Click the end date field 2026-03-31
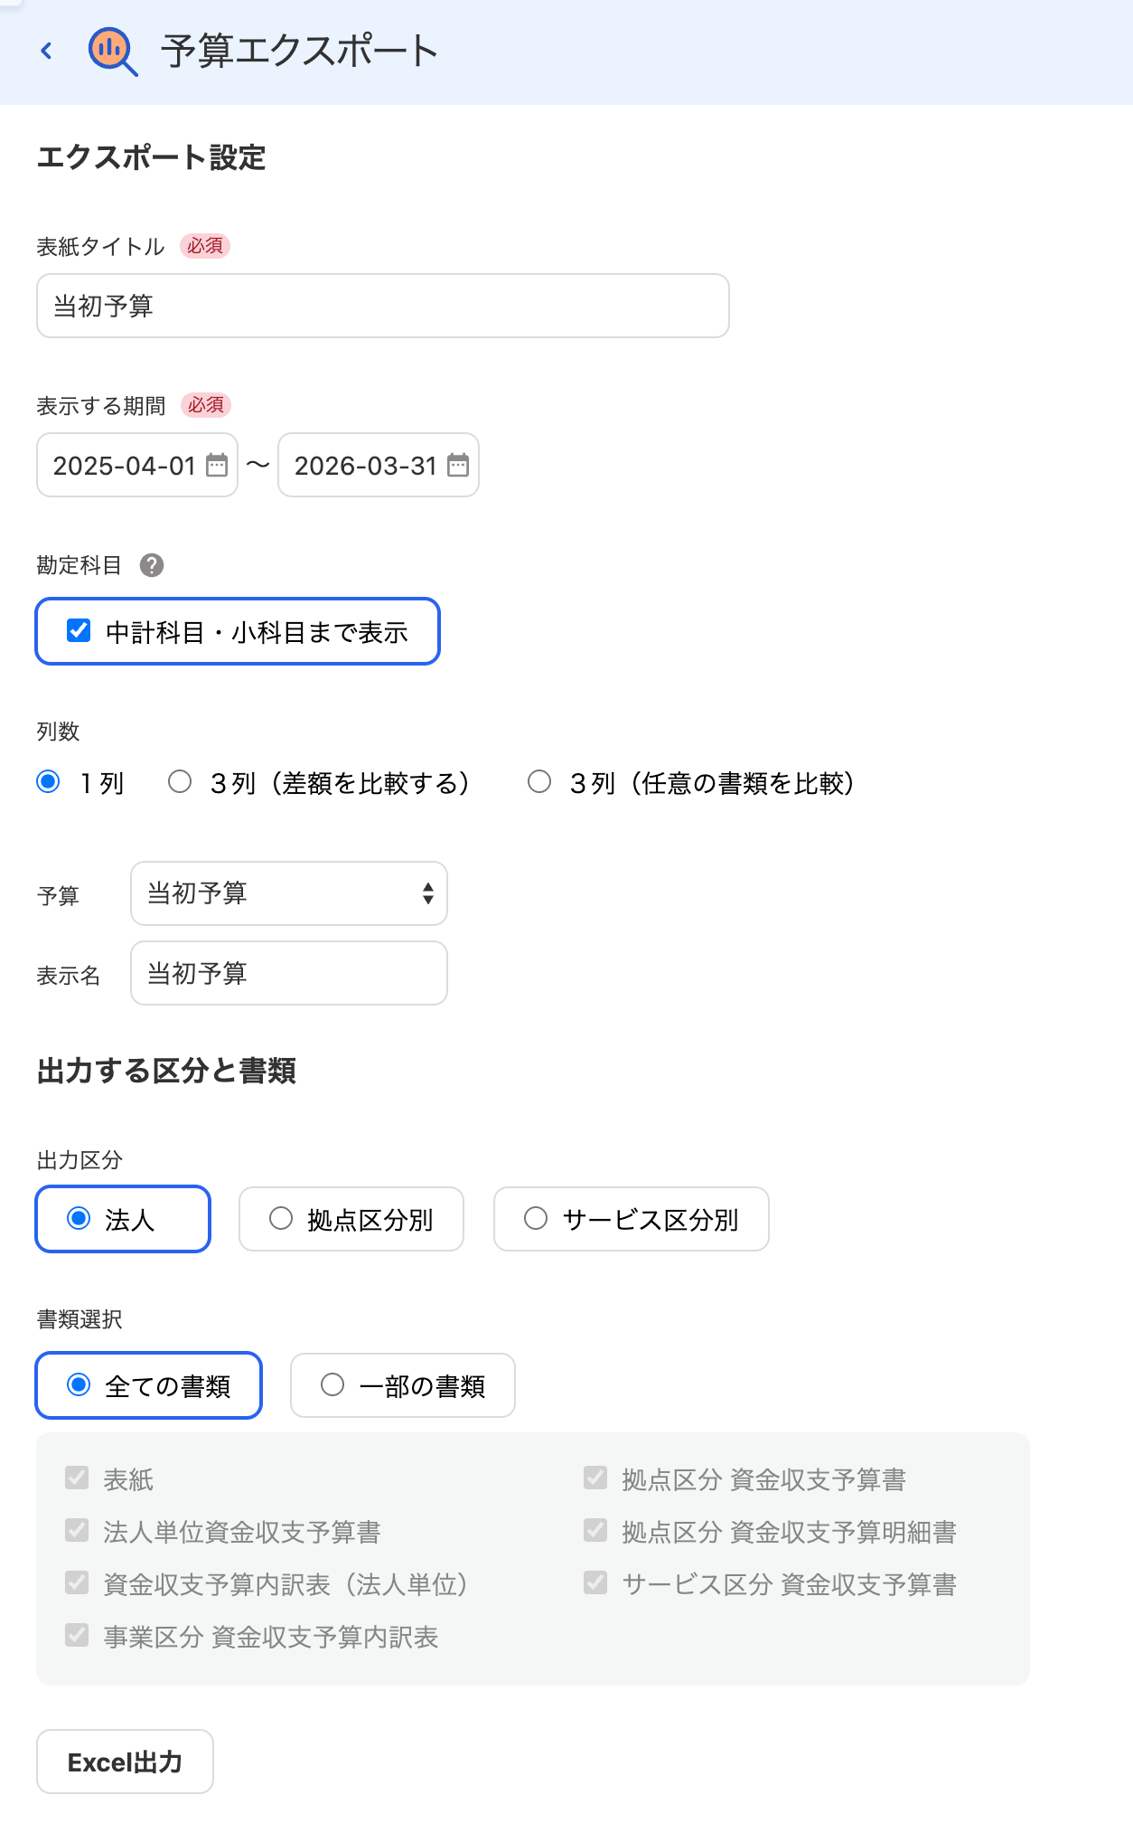1133x1823 pixels. (x=379, y=465)
